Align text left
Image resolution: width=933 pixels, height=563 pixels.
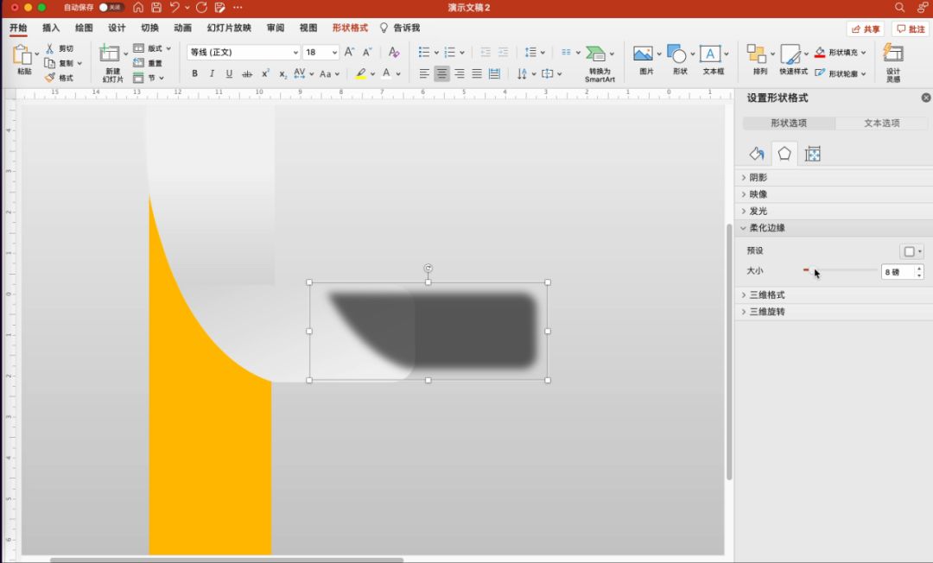click(424, 73)
